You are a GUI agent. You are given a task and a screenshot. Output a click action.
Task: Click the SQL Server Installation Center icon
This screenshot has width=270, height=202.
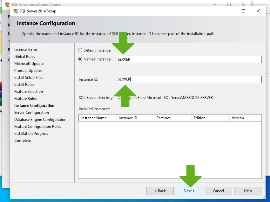point(7,5)
